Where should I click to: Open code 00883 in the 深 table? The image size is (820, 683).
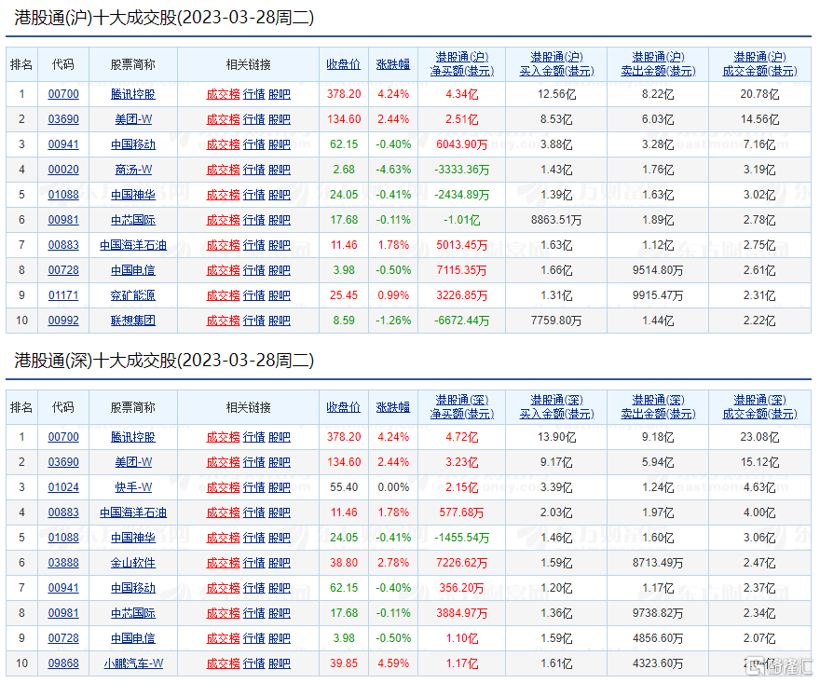click(63, 512)
